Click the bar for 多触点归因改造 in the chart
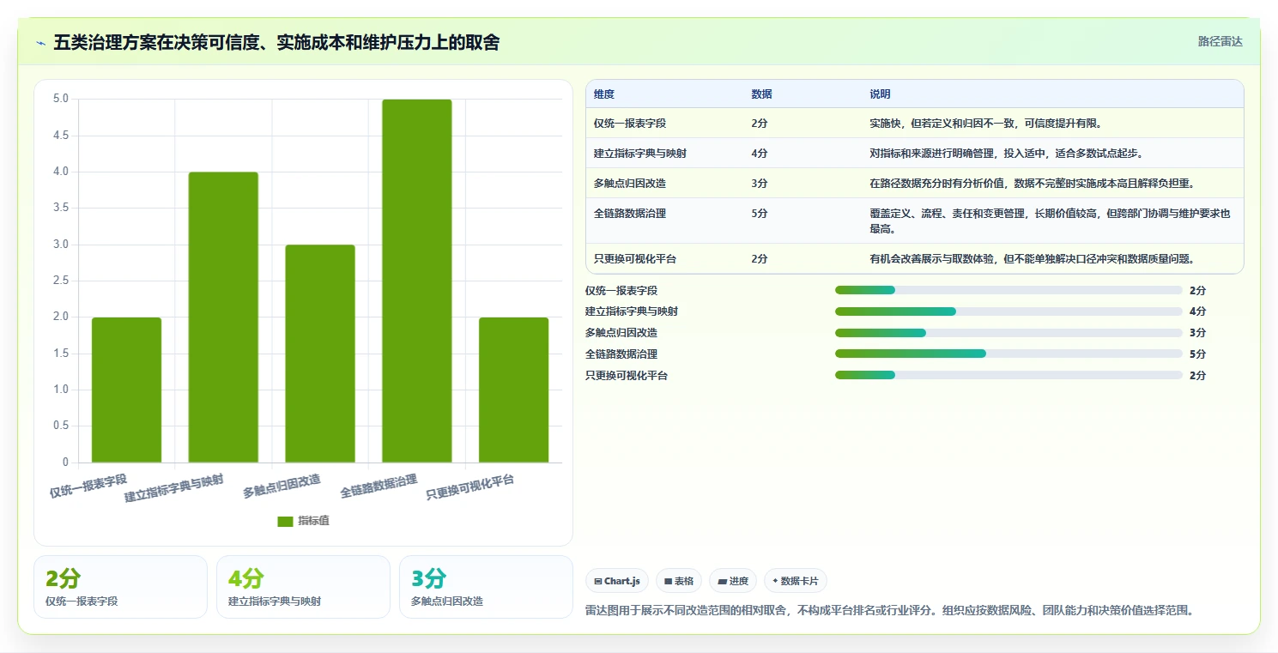Viewport: 1278px width, 653px height. [x=320, y=354]
